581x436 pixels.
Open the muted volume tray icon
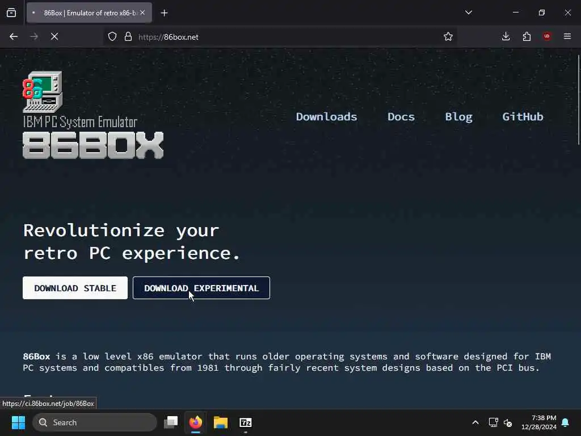[508, 422]
